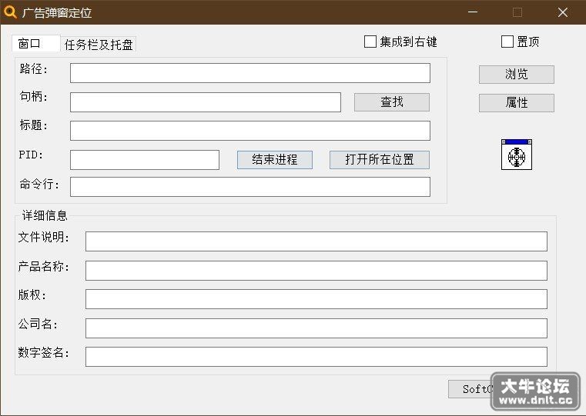The image size is (586, 416).
Task: Click the 详细信息 group label
Action: click(45, 215)
